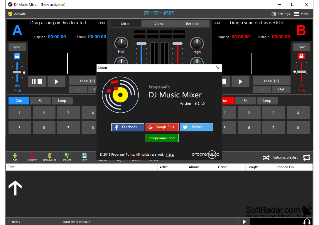Image resolution: width=319 pixels, height=225 pixels.
Task: Save the playlist with floppy icon
Action: (x=84, y=156)
